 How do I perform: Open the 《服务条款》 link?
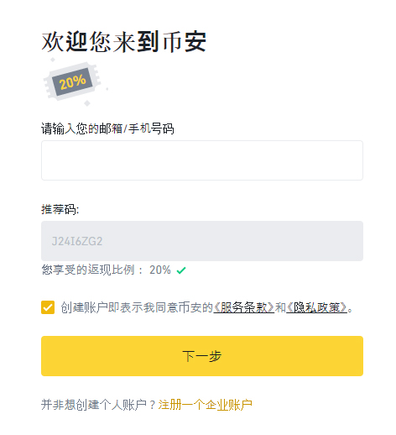coord(244,307)
